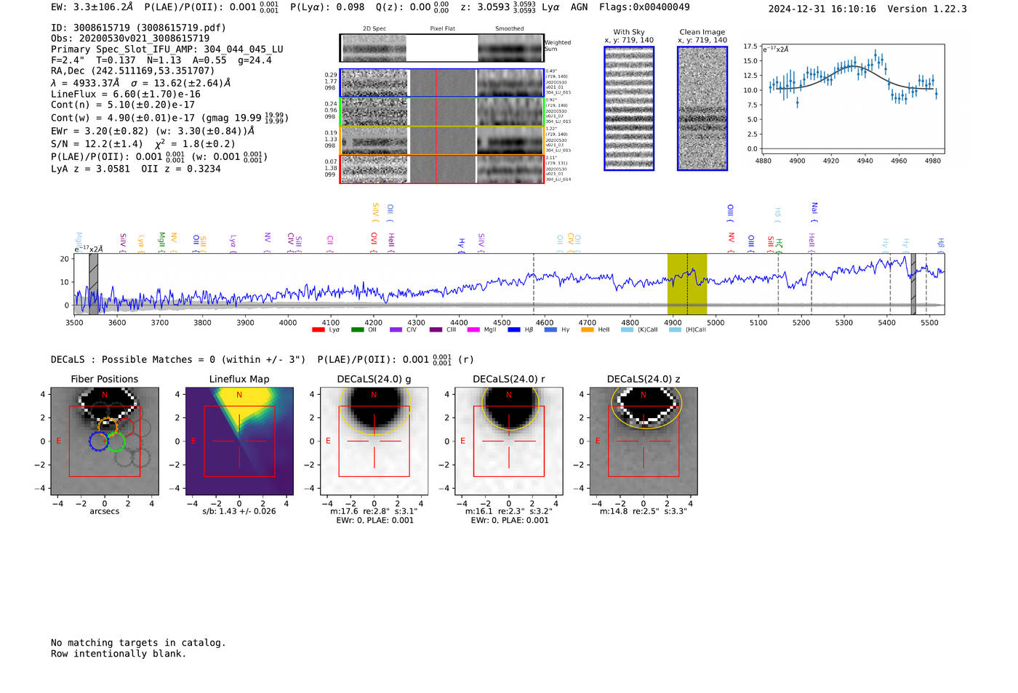Screen dimensions: 1018x693
Task: Select the red-outlined fiber spectrum row
Action: click(x=441, y=169)
